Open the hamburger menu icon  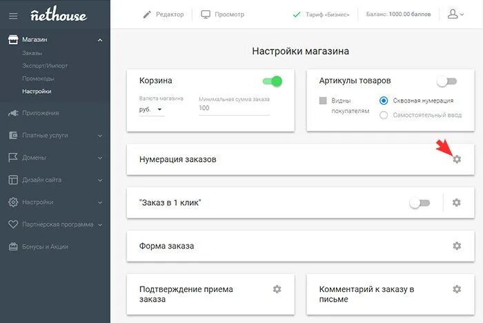[x=13, y=16]
